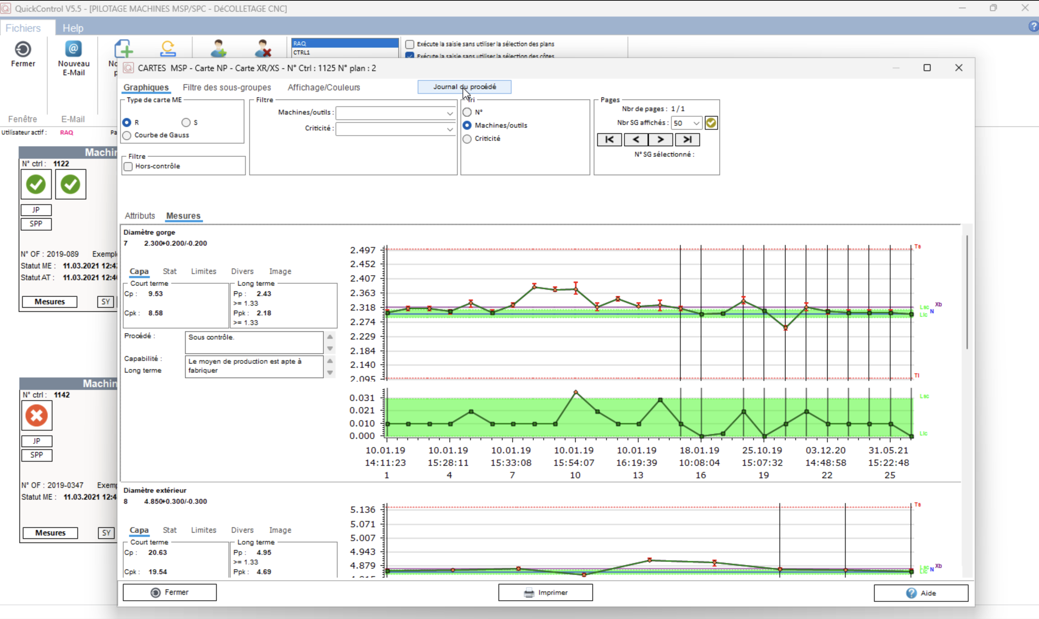Open the Machines/outils dropdown

pyautogui.click(x=449, y=113)
